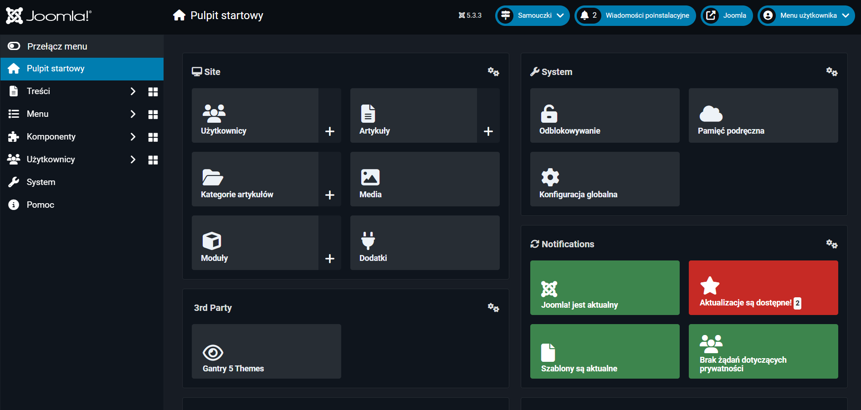Expand the Użytkownicy sidebar submenu
This screenshot has height=410, width=861.
point(133,160)
